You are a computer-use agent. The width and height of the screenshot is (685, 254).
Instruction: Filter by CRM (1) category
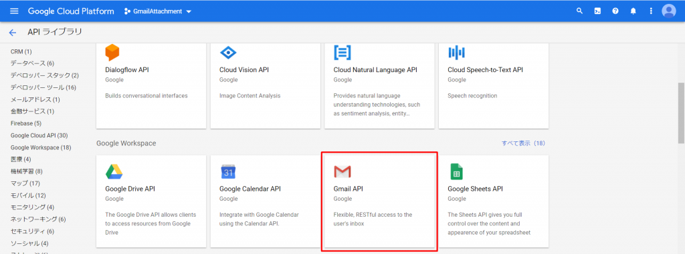coord(21,51)
